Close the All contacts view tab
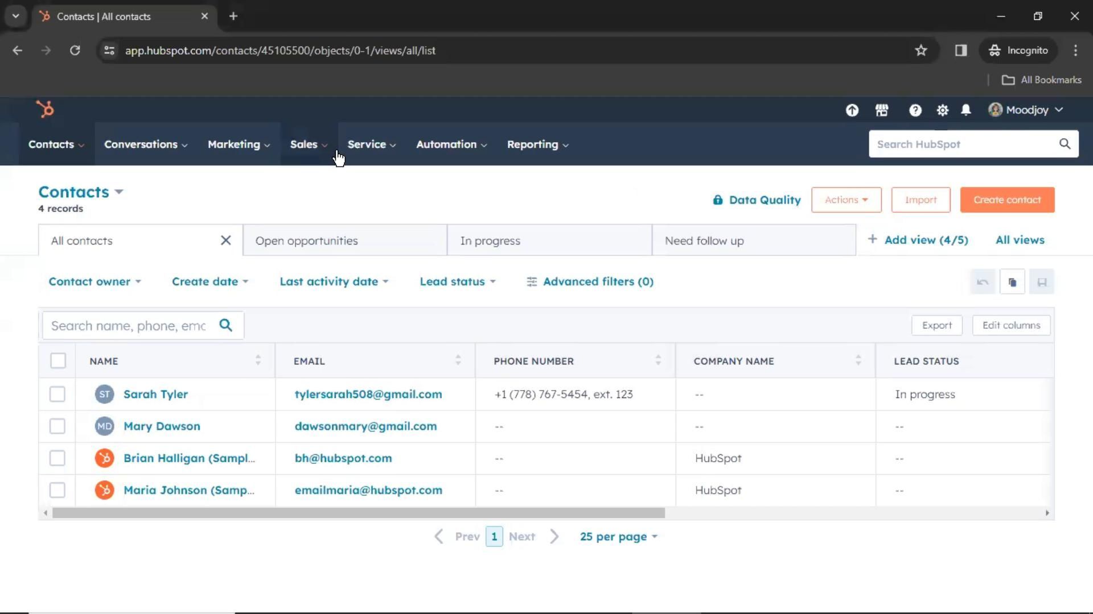Image resolution: width=1093 pixels, height=614 pixels. [226, 240]
